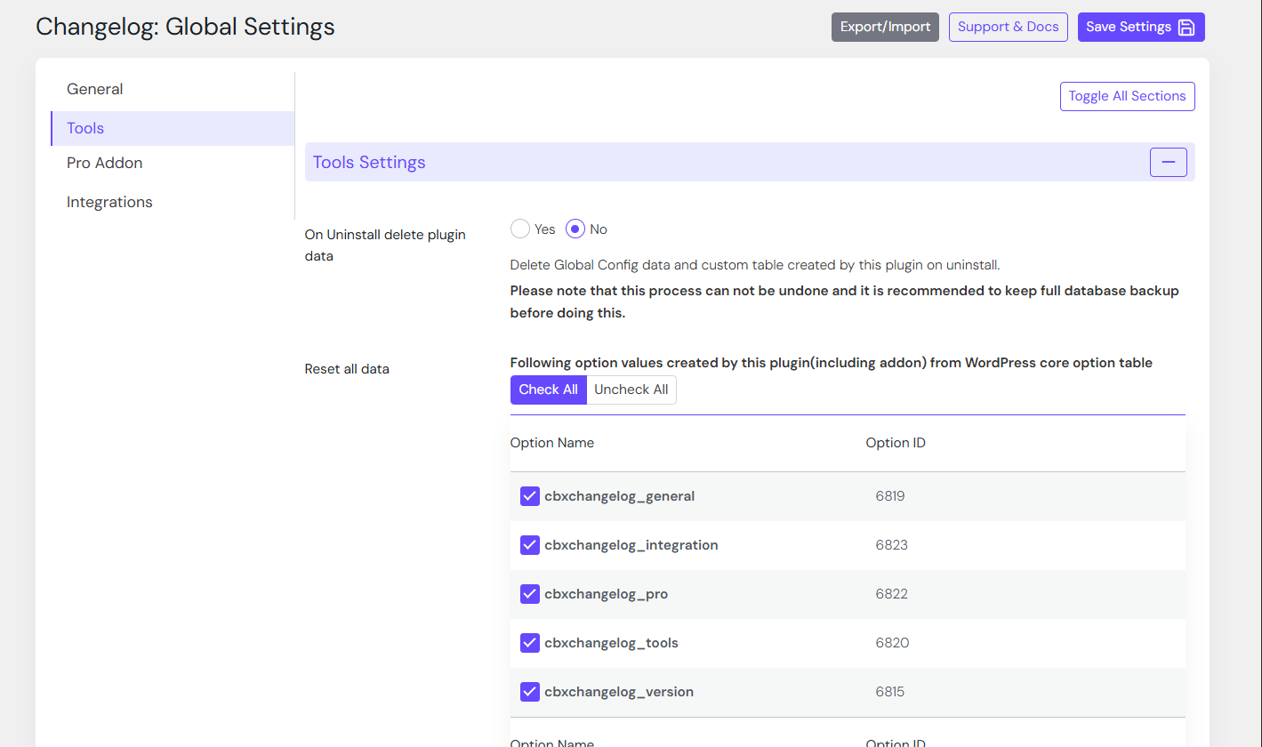Click the option ID value 6820
Image resolution: width=1262 pixels, height=747 pixels.
(892, 643)
